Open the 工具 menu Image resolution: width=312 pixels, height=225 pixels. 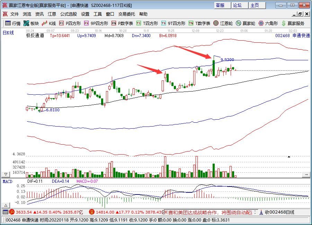tap(98, 14)
